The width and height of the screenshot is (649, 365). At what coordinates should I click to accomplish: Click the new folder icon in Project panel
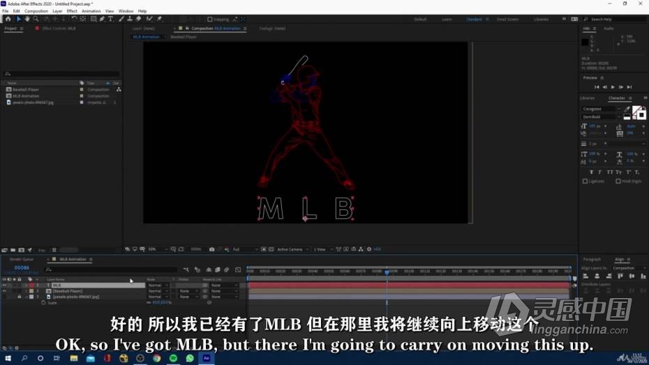tap(13, 250)
